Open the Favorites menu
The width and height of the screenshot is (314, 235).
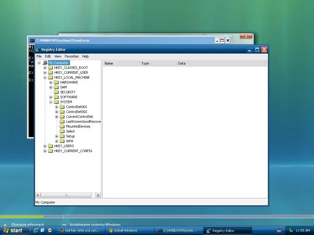point(71,56)
